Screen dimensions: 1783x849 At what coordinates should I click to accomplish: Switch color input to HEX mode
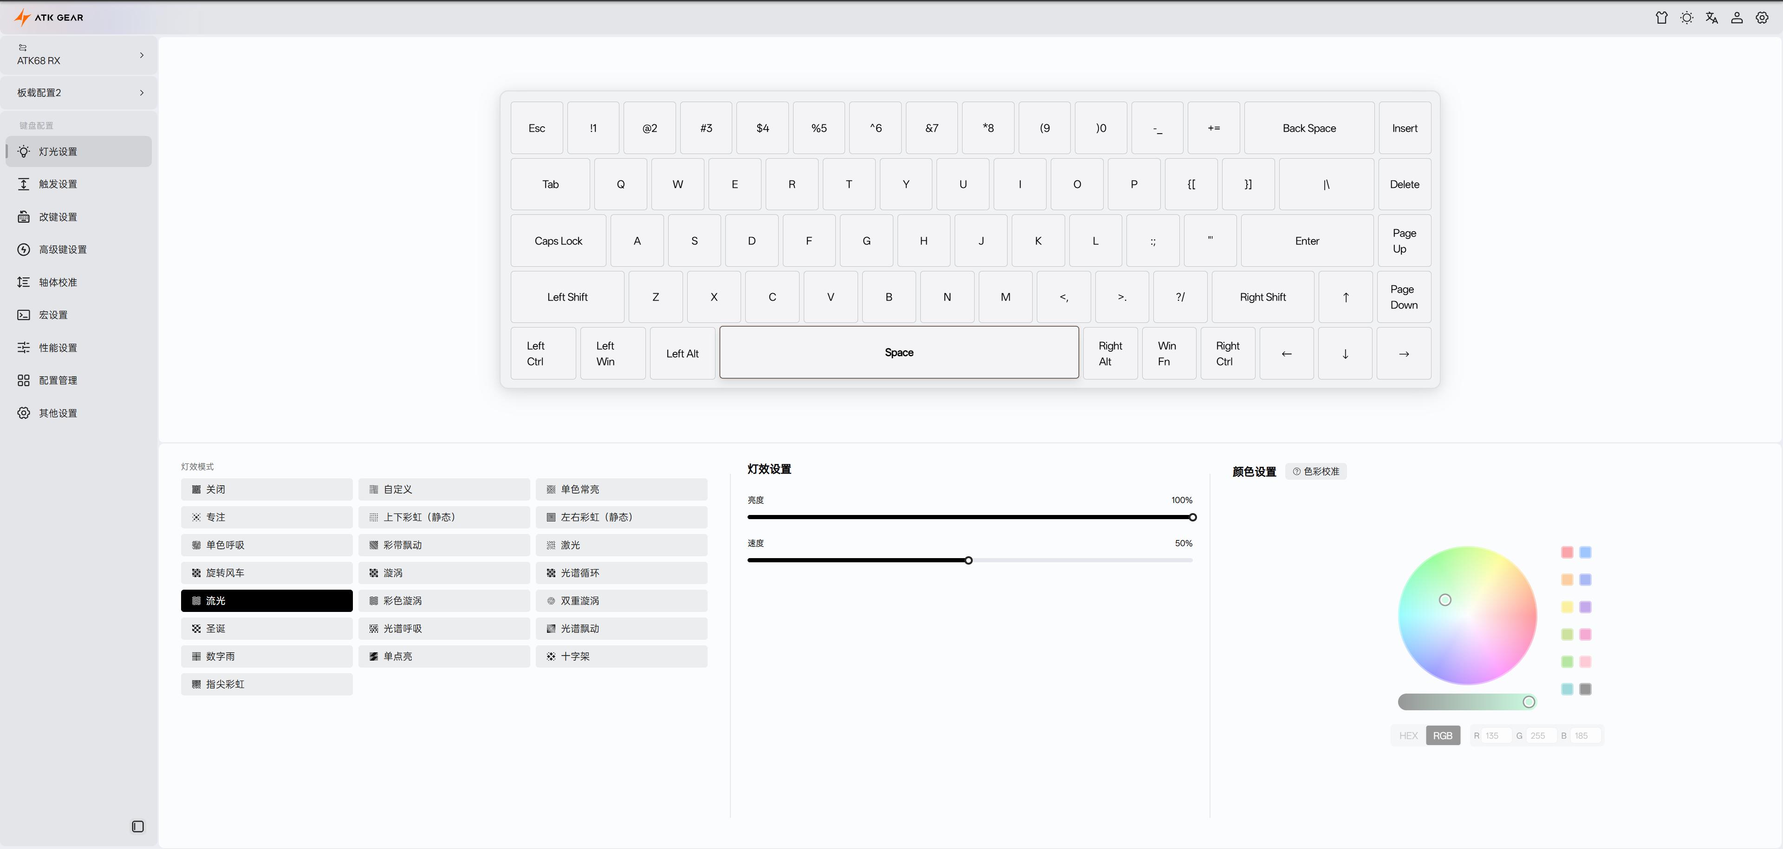click(1408, 736)
